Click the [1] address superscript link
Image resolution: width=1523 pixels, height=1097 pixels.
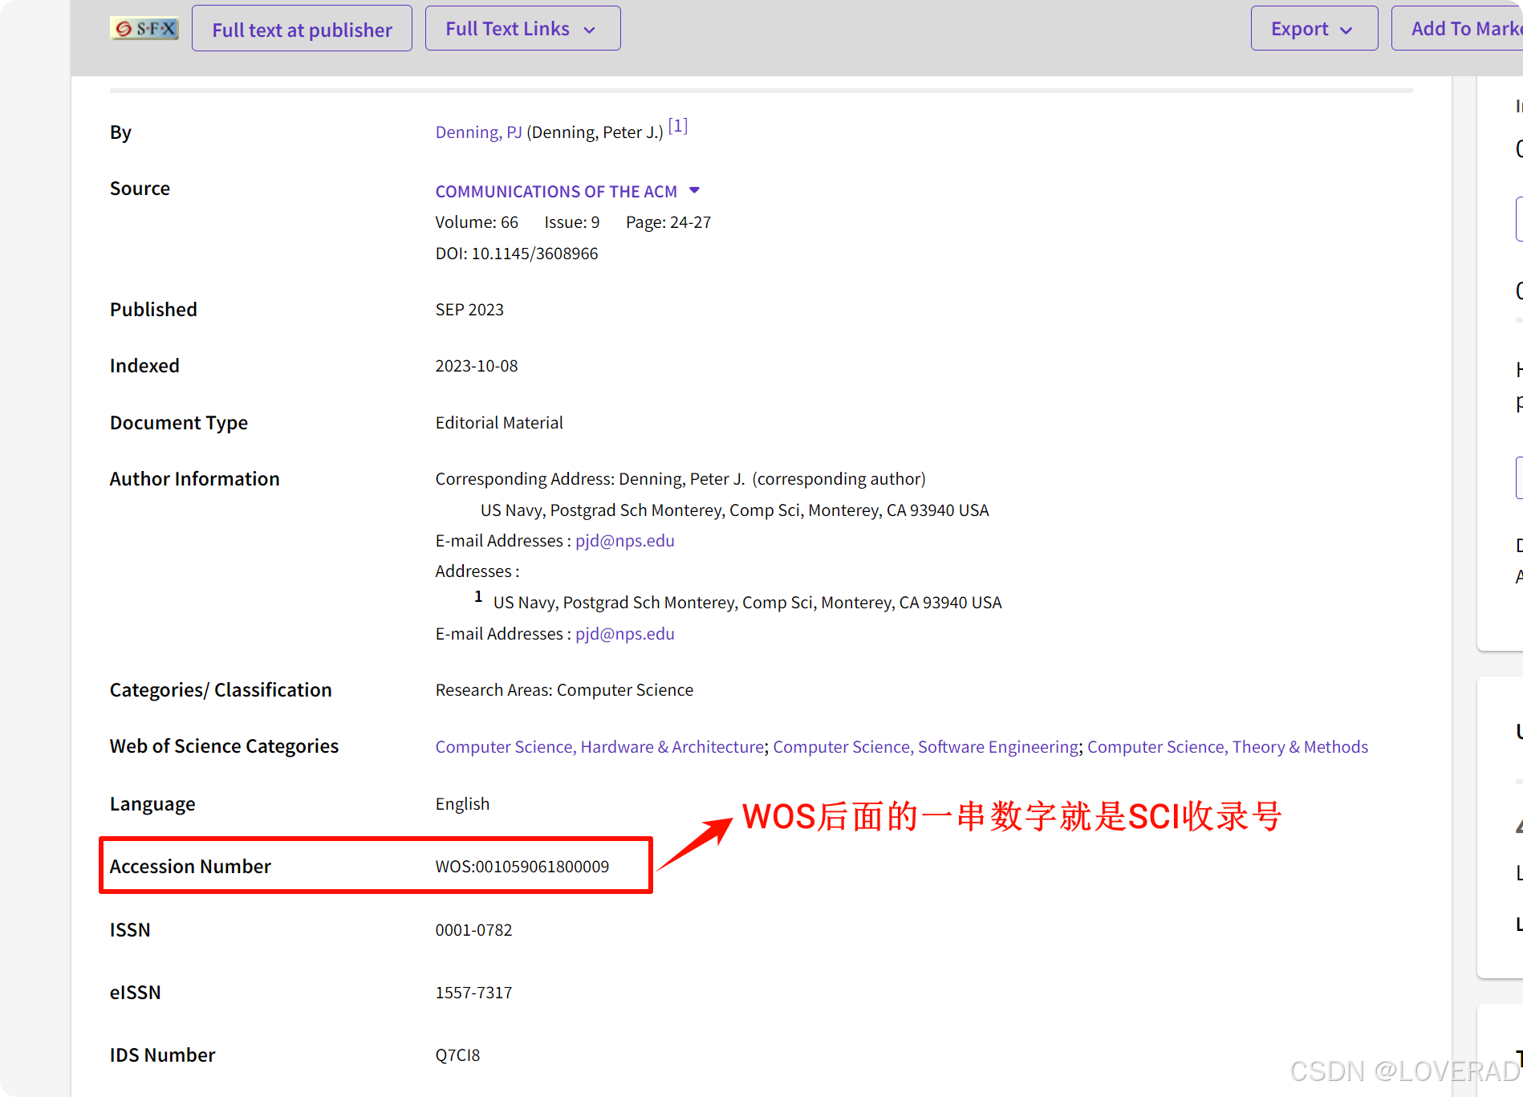[678, 126]
